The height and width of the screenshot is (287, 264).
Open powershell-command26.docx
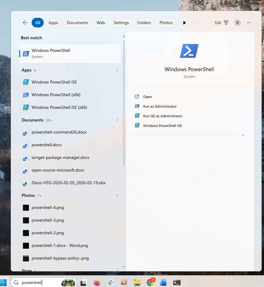point(70,132)
